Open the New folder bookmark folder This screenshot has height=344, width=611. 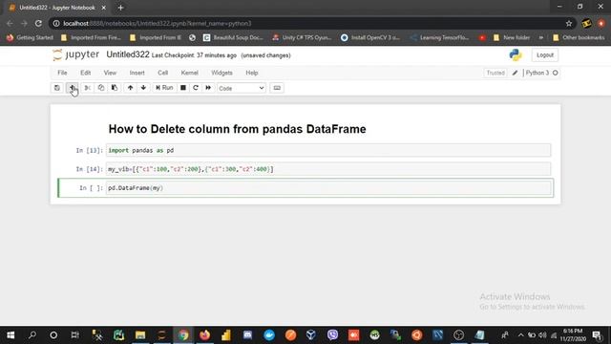pos(512,37)
